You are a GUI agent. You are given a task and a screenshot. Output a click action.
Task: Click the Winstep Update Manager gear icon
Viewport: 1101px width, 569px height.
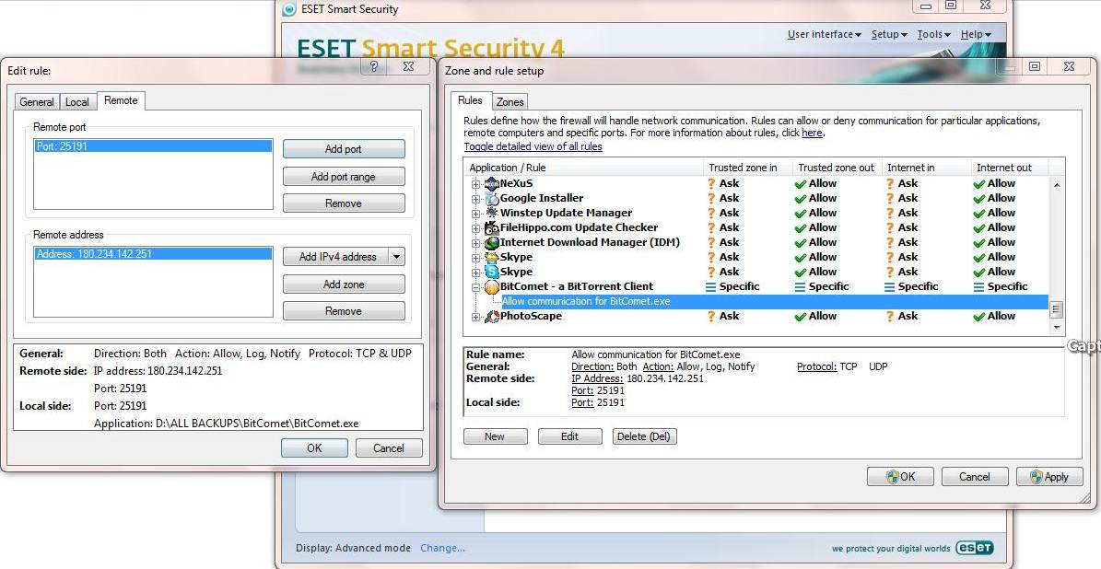[x=491, y=213]
